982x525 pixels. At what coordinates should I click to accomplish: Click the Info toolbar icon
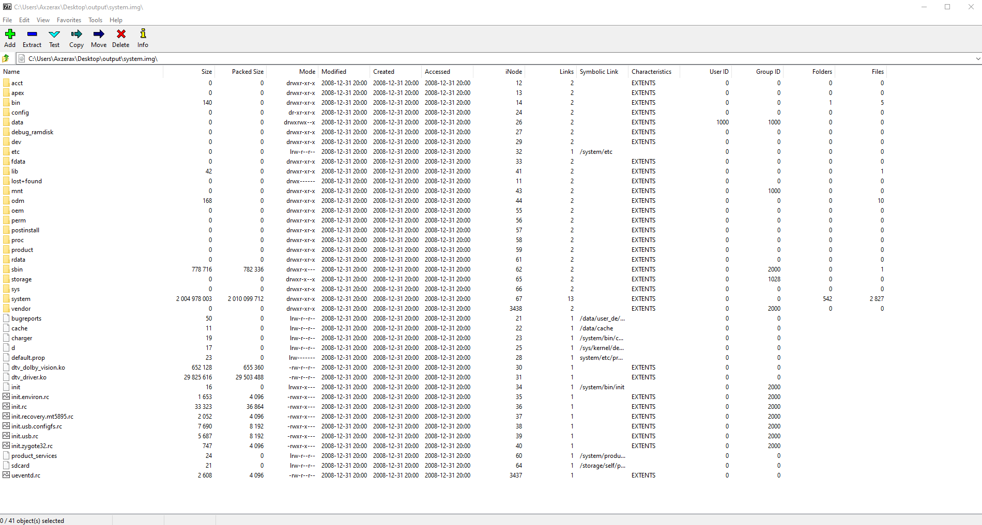tap(143, 34)
